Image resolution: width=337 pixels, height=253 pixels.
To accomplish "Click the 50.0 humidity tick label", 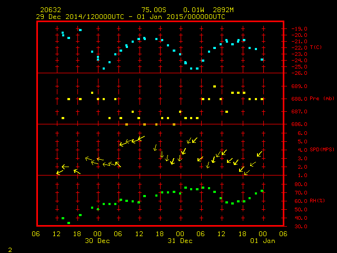I will [x=301, y=210].
